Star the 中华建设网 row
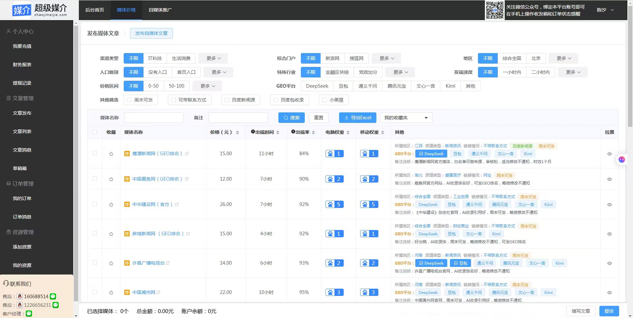This screenshot has height=318, width=633. [111, 205]
